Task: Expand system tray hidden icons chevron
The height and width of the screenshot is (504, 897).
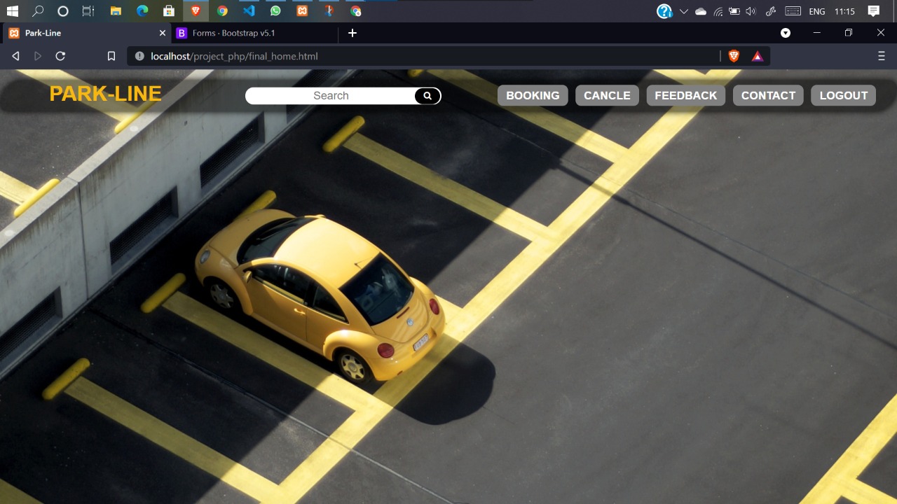Action: (683, 11)
